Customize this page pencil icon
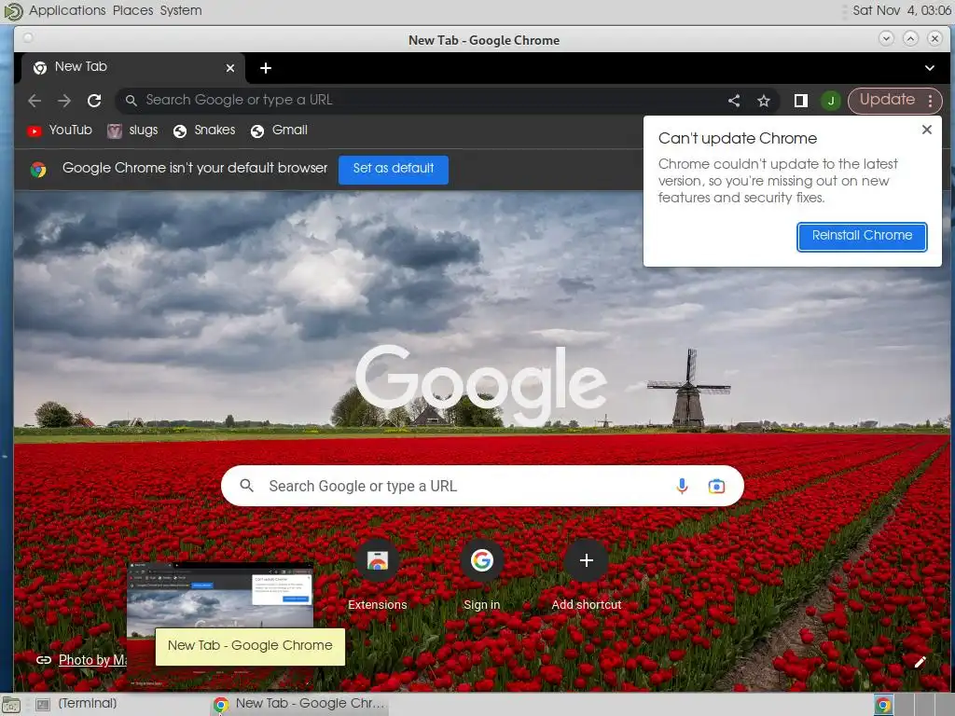 tap(920, 662)
